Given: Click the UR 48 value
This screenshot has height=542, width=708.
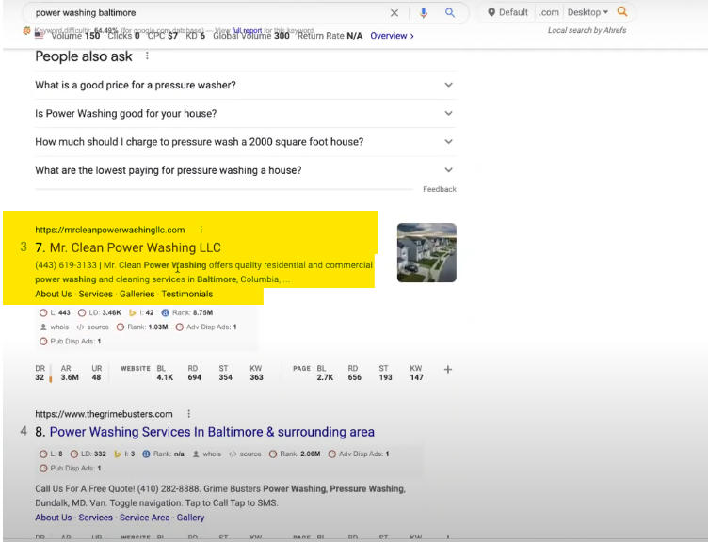Looking at the screenshot, I should [x=97, y=377].
